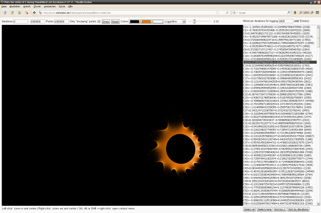Image resolution: width=321 pixels, height=213 pixels.
Task: Click the orange color swatch
Action: [x=146, y=21]
